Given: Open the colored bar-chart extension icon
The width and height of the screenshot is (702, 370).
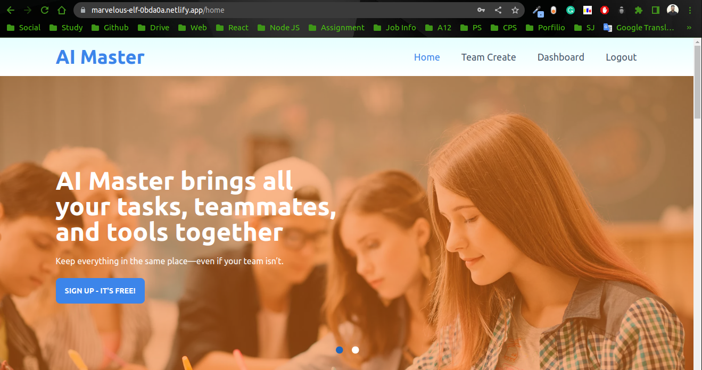Looking at the screenshot, I should tap(588, 10).
